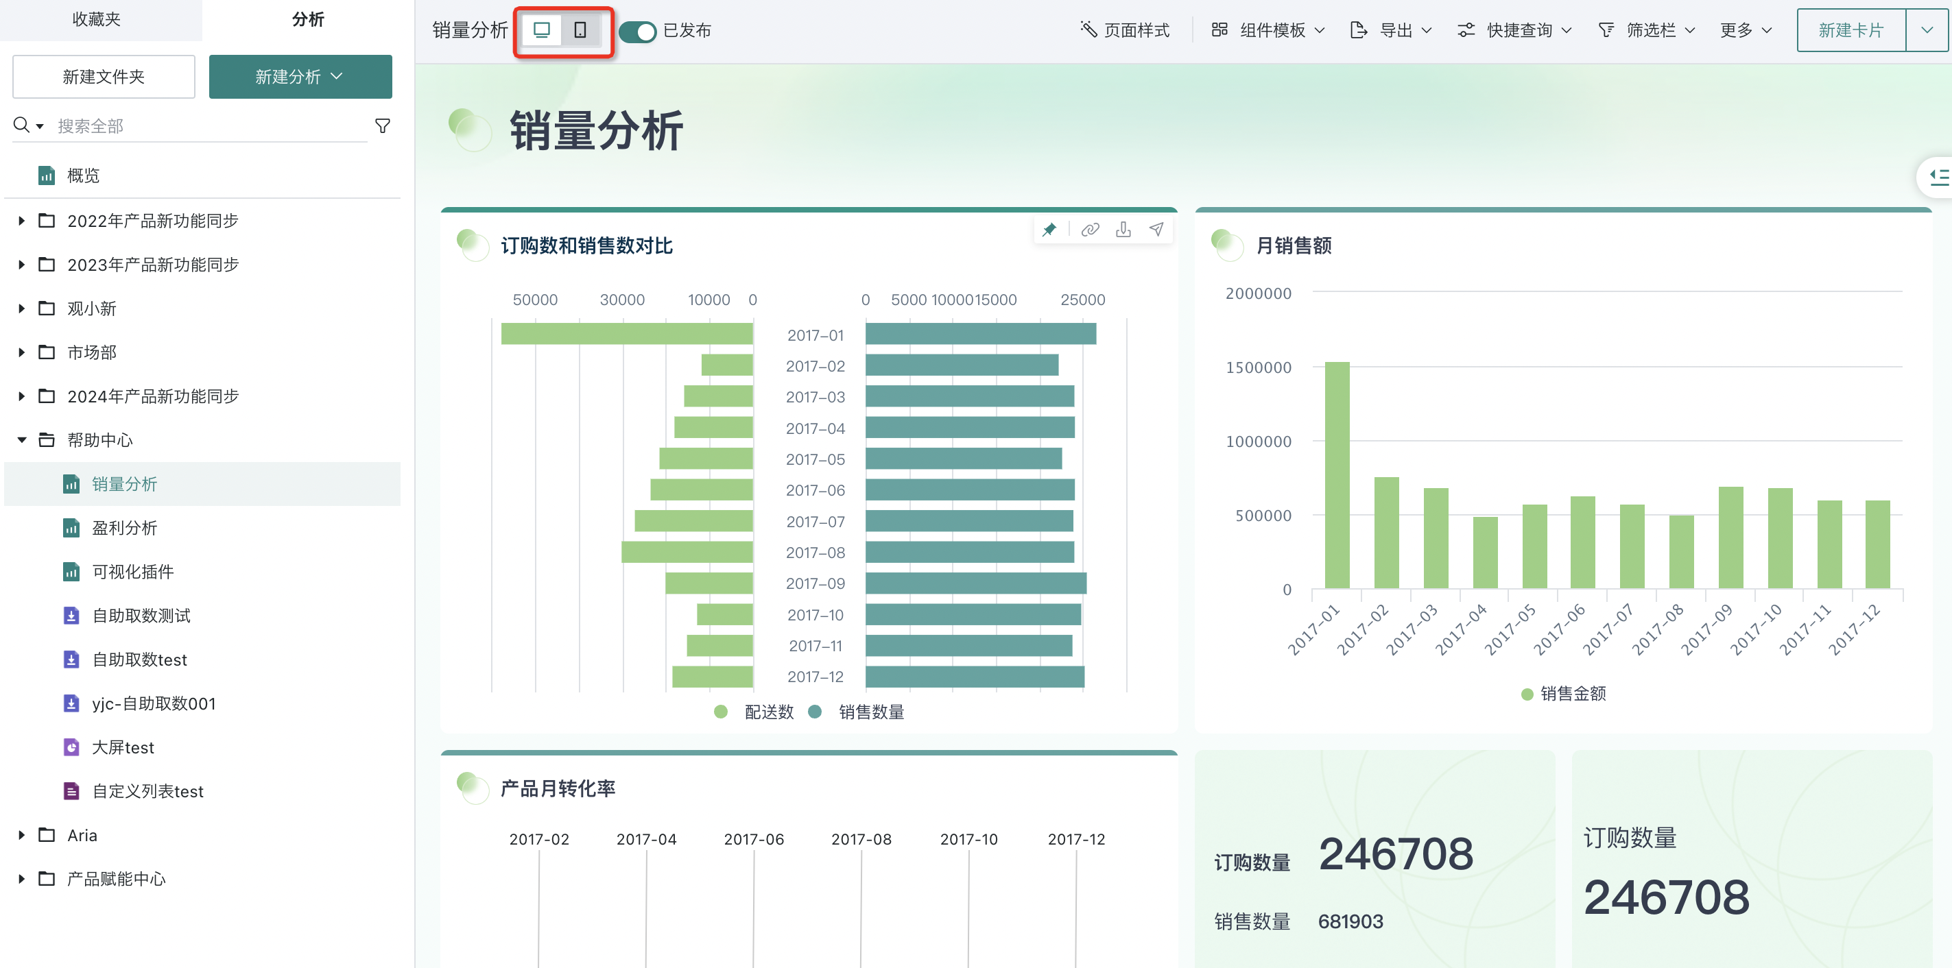Switch to the 收藏夹 tab

[96, 19]
